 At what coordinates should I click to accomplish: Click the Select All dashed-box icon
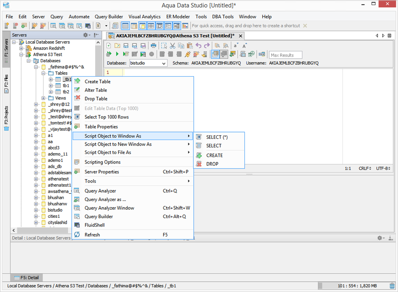tap(164, 46)
